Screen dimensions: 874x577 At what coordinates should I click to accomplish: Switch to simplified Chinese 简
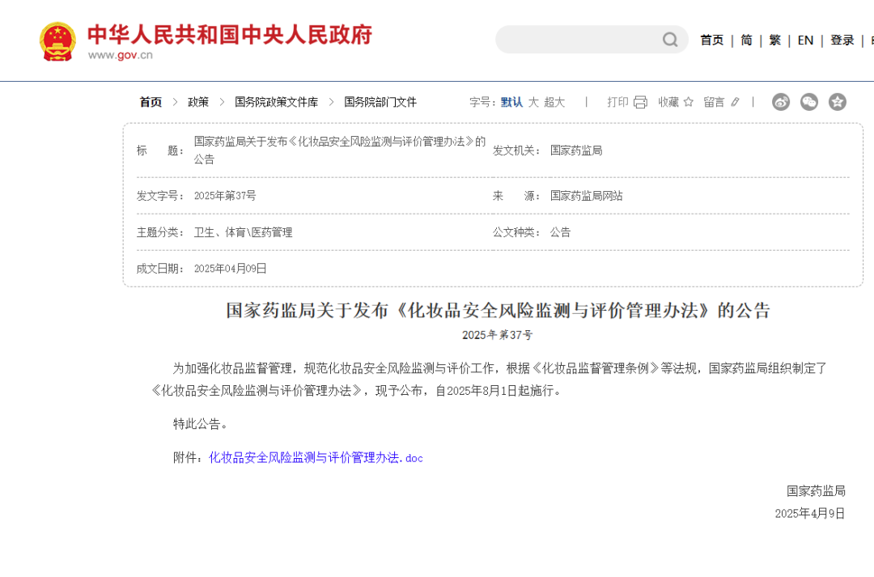pos(746,40)
